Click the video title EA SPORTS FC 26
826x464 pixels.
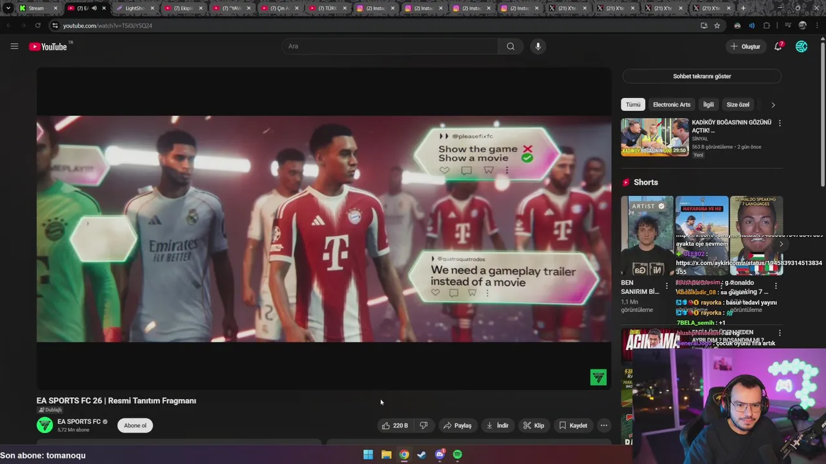pyautogui.click(x=116, y=401)
